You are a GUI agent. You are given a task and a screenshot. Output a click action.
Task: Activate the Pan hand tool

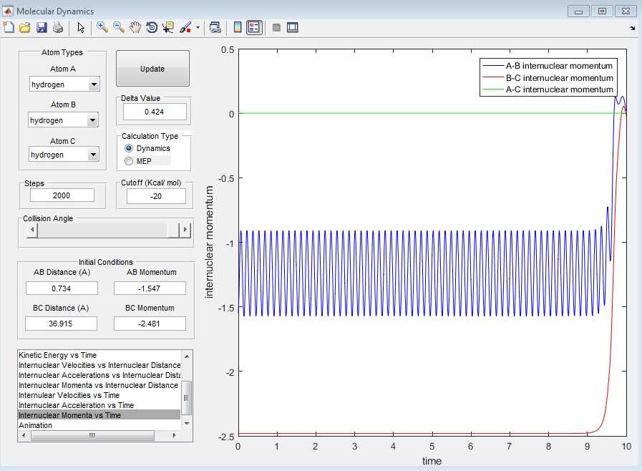click(x=135, y=27)
